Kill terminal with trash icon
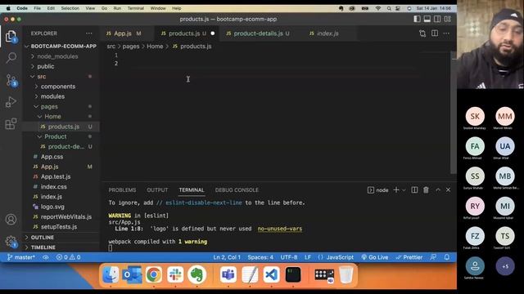This screenshot has width=524, height=294. (x=426, y=190)
